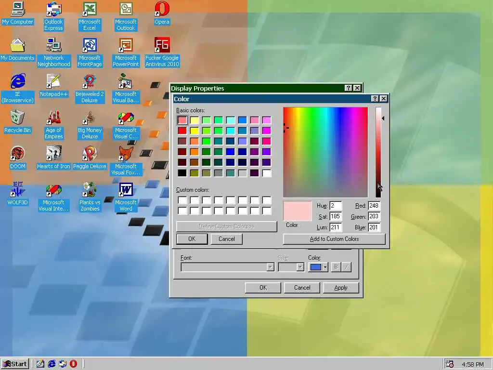This screenshot has height=370, width=493.
Task: Launch Microsoft Visual InterDev shortcut
Action: click(54, 197)
